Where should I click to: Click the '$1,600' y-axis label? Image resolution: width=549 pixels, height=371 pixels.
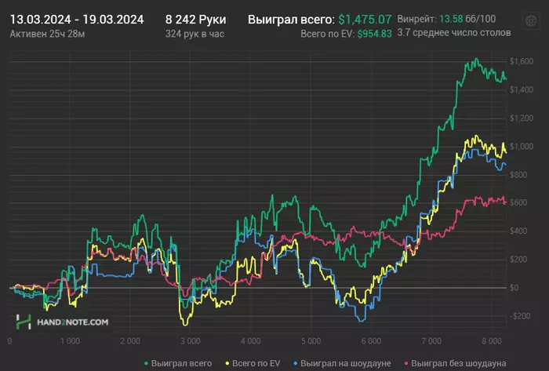pyautogui.click(x=522, y=62)
